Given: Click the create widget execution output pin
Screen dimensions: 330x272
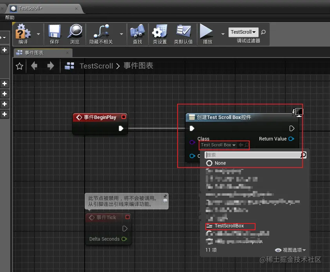Looking at the screenshot, I should pos(292,128).
